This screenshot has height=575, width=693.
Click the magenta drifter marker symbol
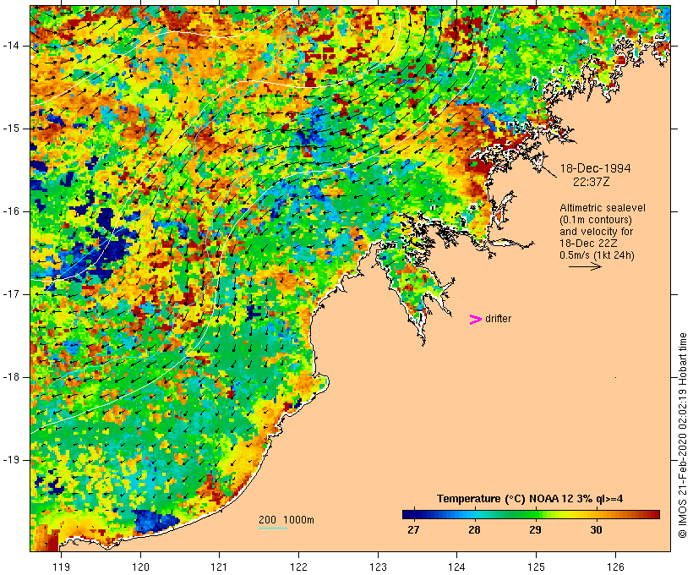click(x=475, y=320)
